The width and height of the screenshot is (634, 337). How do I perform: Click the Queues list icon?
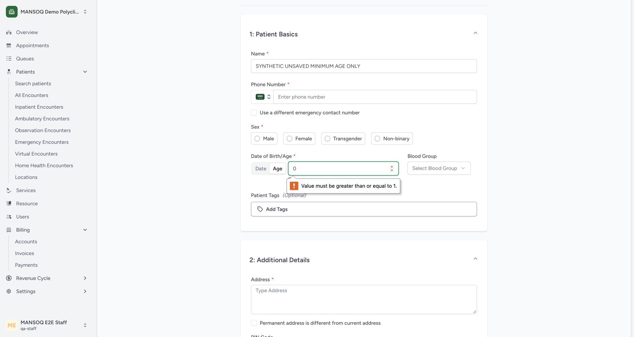click(9, 59)
